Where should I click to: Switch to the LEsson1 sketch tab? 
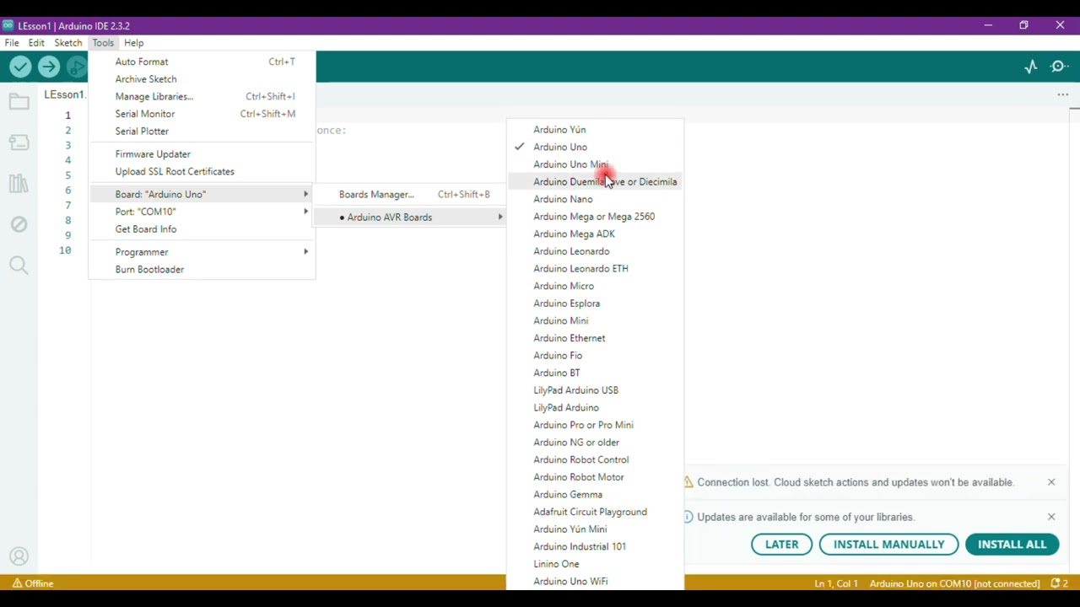click(x=64, y=94)
